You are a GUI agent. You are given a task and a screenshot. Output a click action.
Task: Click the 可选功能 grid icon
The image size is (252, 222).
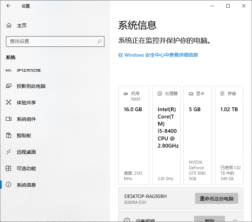(9, 168)
